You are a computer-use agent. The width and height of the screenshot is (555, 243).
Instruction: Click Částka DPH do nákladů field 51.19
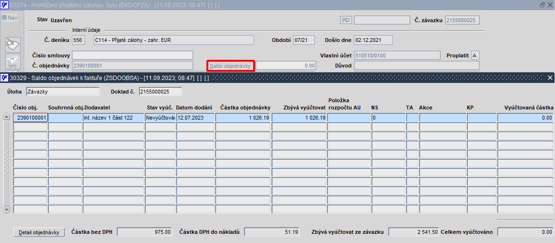pyautogui.click(x=272, y=232)
